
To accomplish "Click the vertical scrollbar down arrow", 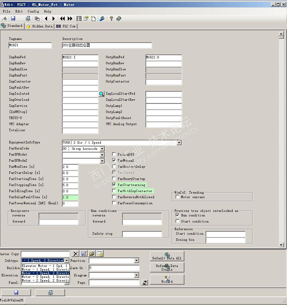I will (281, 245).
